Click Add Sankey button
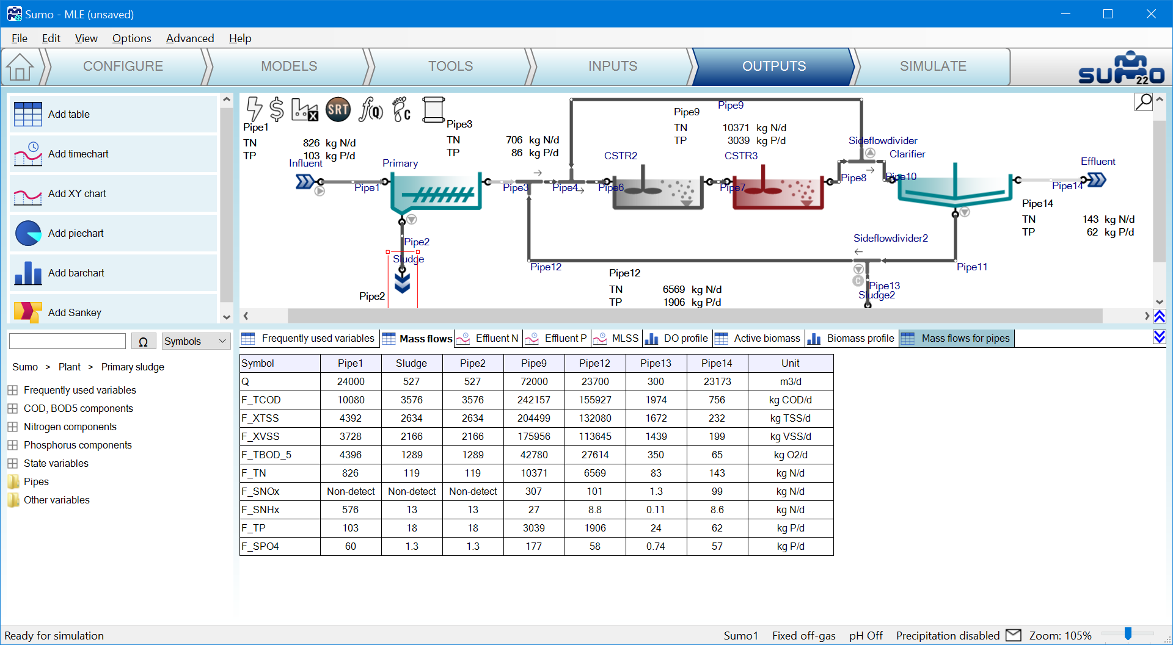Viewport: 1173px width, 645px height. tap(113, 312)
